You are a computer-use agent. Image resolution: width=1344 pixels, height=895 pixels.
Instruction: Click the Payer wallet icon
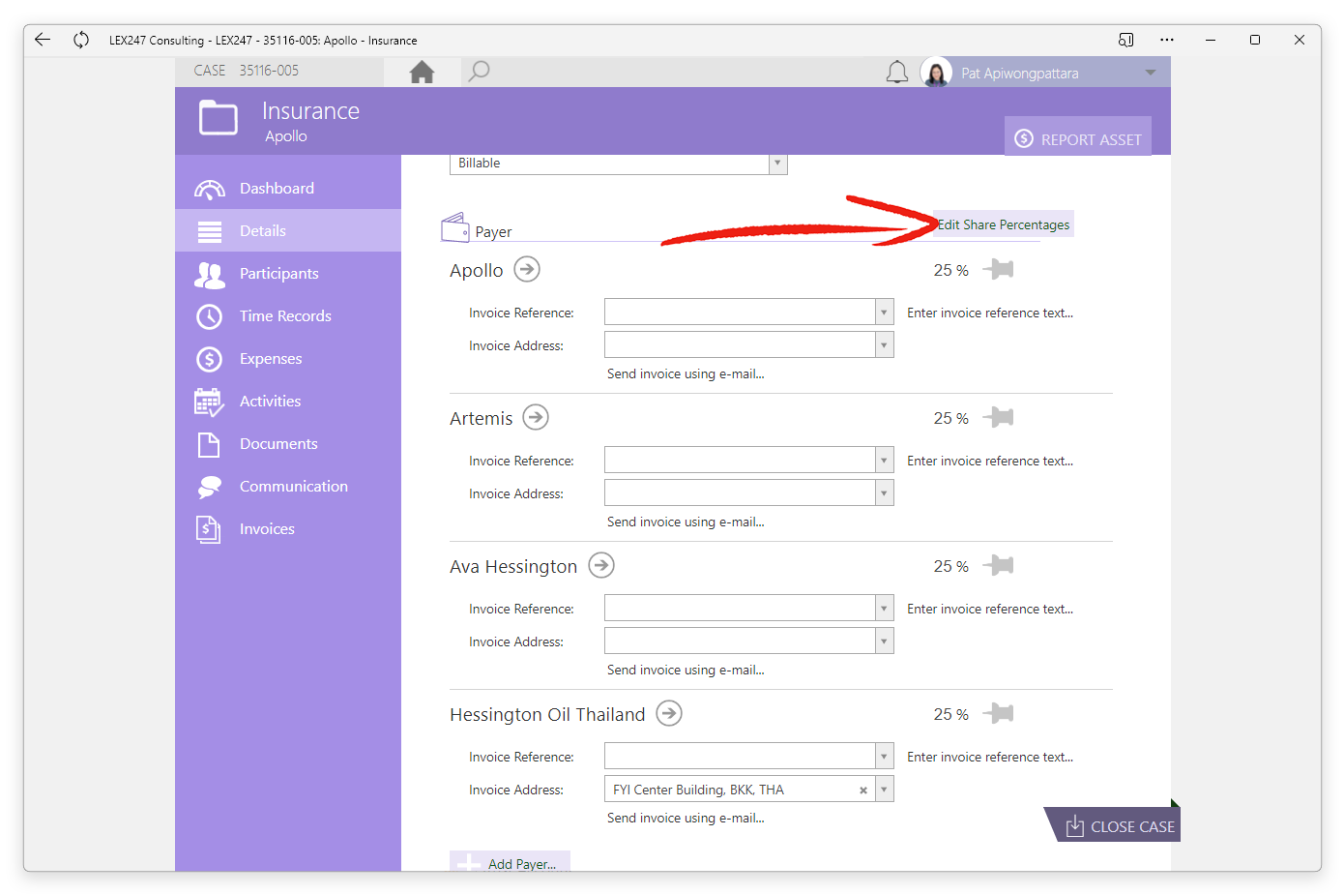coord(455,227)
